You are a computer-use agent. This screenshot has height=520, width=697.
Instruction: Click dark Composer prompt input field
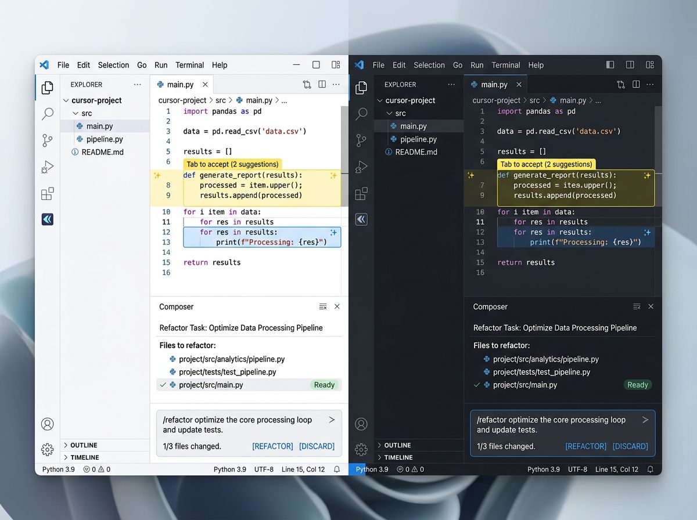click(x=563, y=434)
